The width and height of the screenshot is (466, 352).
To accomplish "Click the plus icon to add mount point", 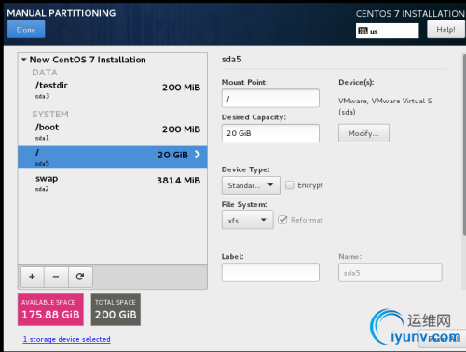I will [x=32, y=277].
